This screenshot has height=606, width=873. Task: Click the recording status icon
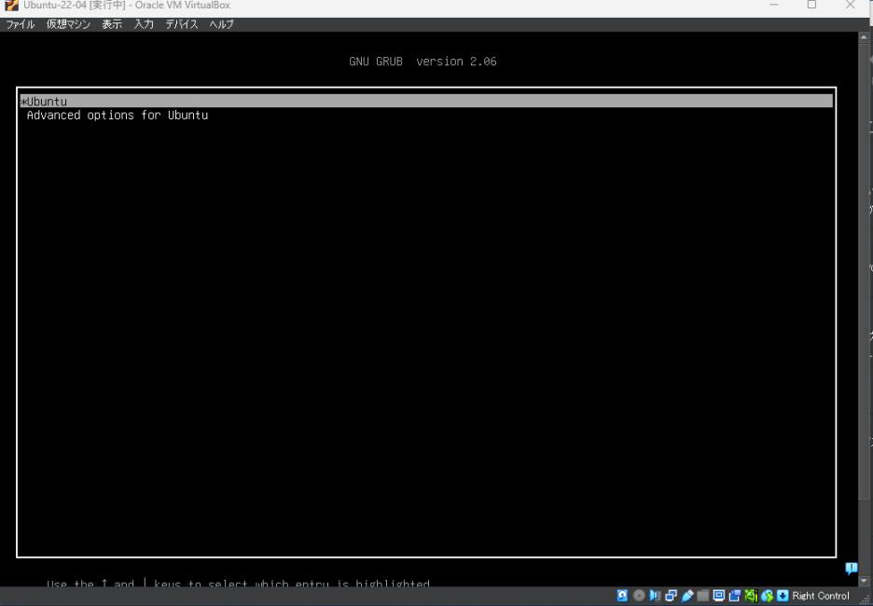735,596
